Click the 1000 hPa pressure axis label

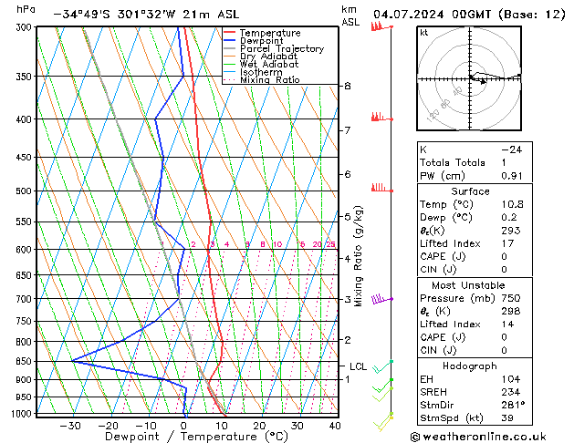point(22,414)
